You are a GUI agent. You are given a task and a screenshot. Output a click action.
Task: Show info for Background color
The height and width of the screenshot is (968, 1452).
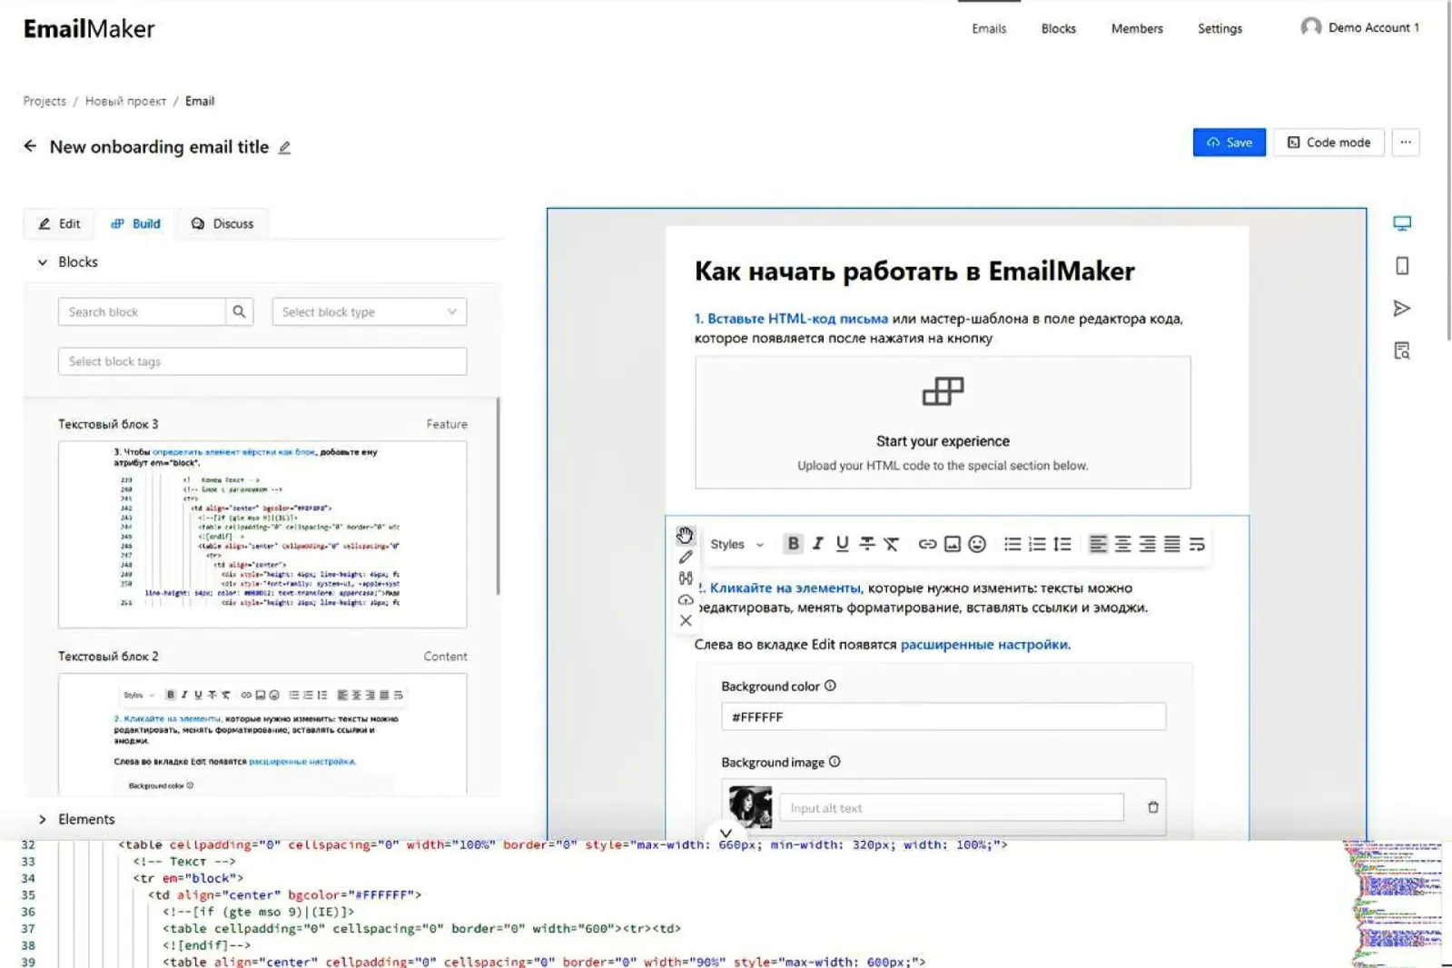pyautogui.click(x=830, y=686)
